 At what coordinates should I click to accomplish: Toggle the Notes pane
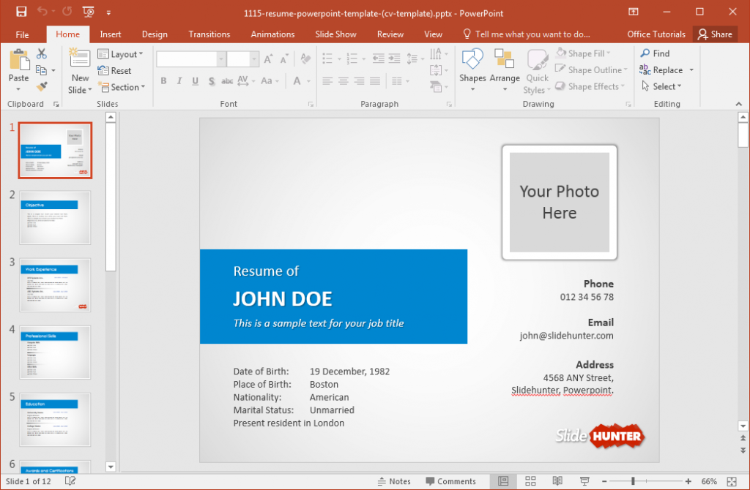pyautogui.click(x=394, y=481)
